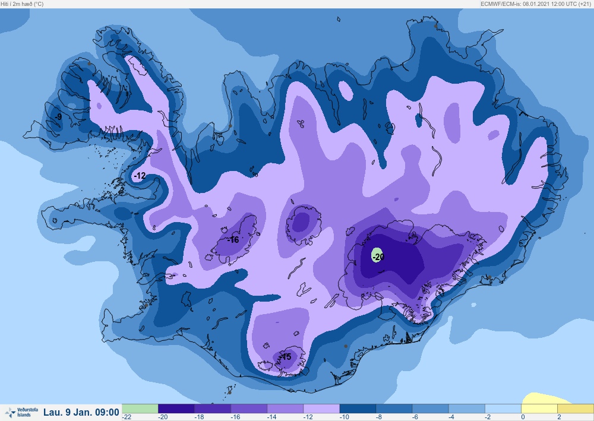The width and height of the screenshot is (594, 421).
Task: Click the ECMWF/ECM-is model run timestamp text
Action: click(x=536, y=4)
